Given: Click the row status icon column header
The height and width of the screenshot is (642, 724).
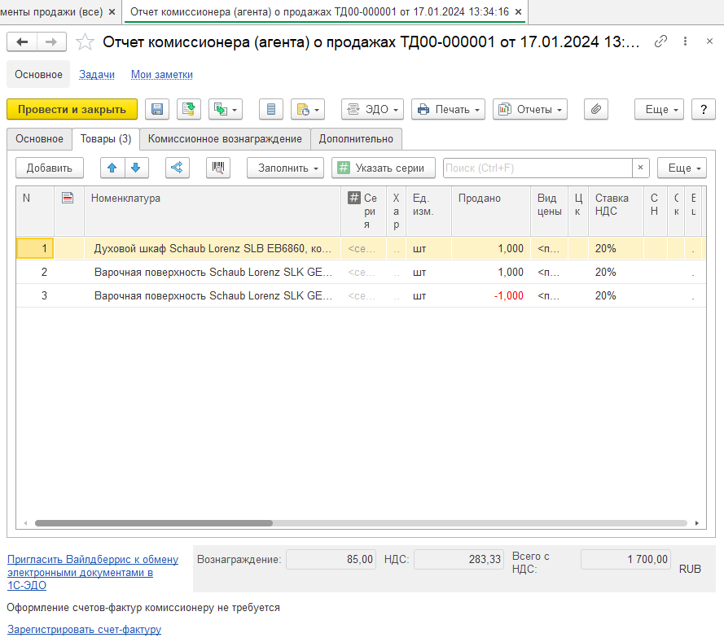Looking at the screenshot, I should [x=68, y=199].
